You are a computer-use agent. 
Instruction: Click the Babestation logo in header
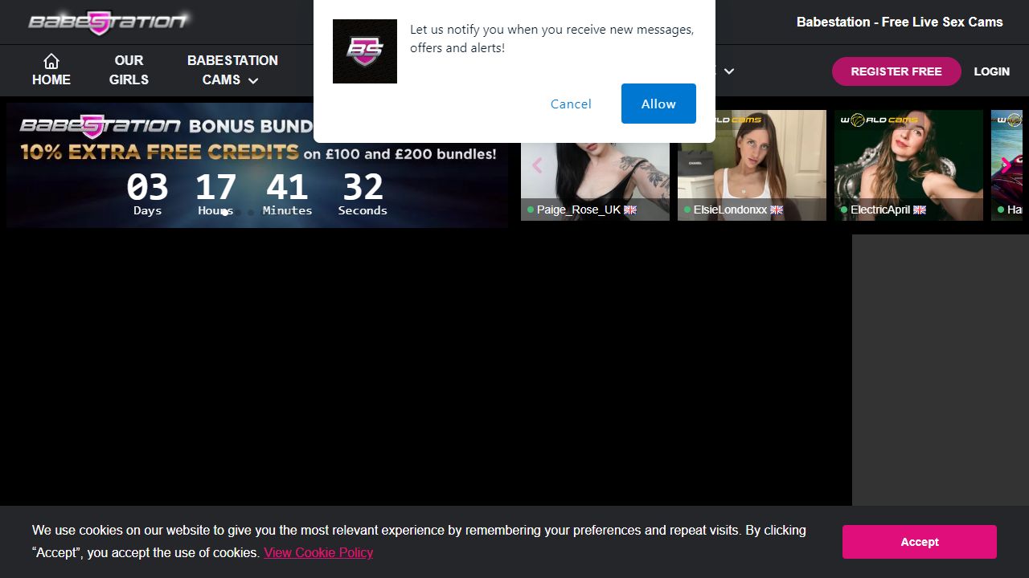109,22
